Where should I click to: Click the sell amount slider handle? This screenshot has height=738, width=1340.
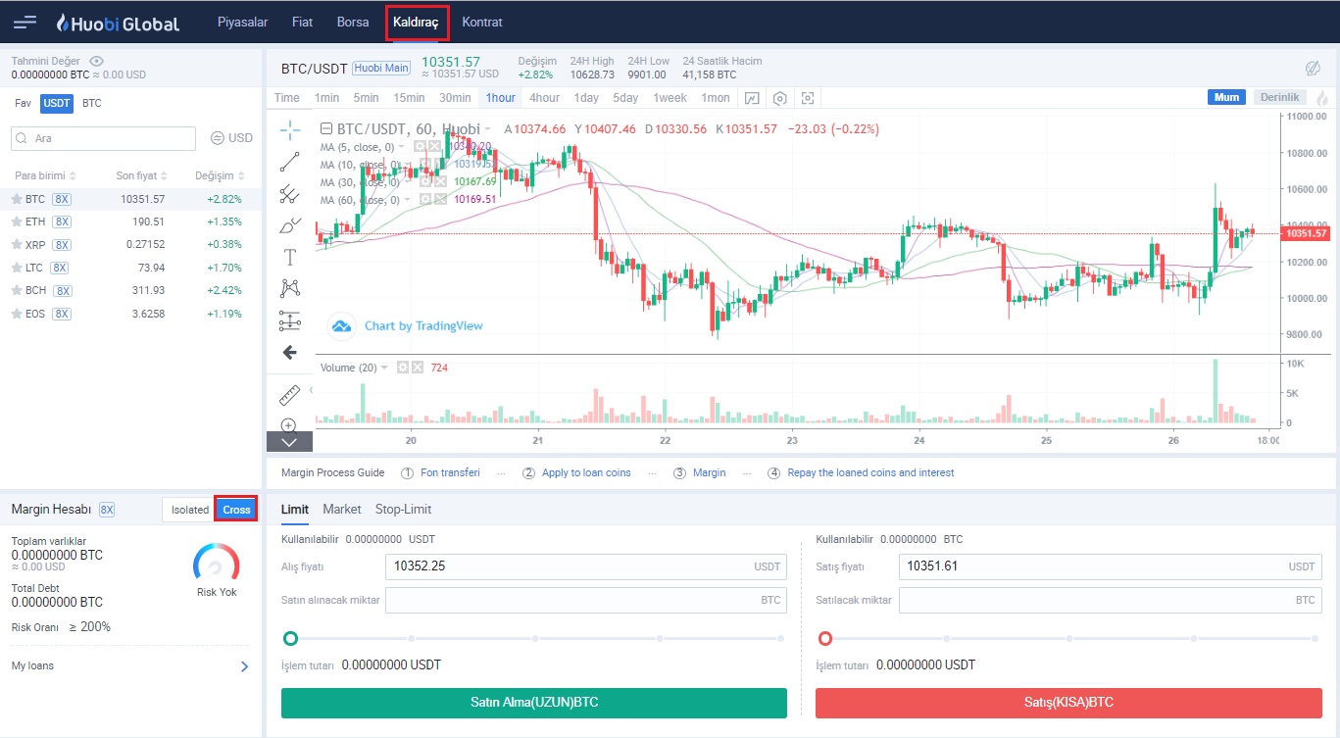tap(825, 638)
